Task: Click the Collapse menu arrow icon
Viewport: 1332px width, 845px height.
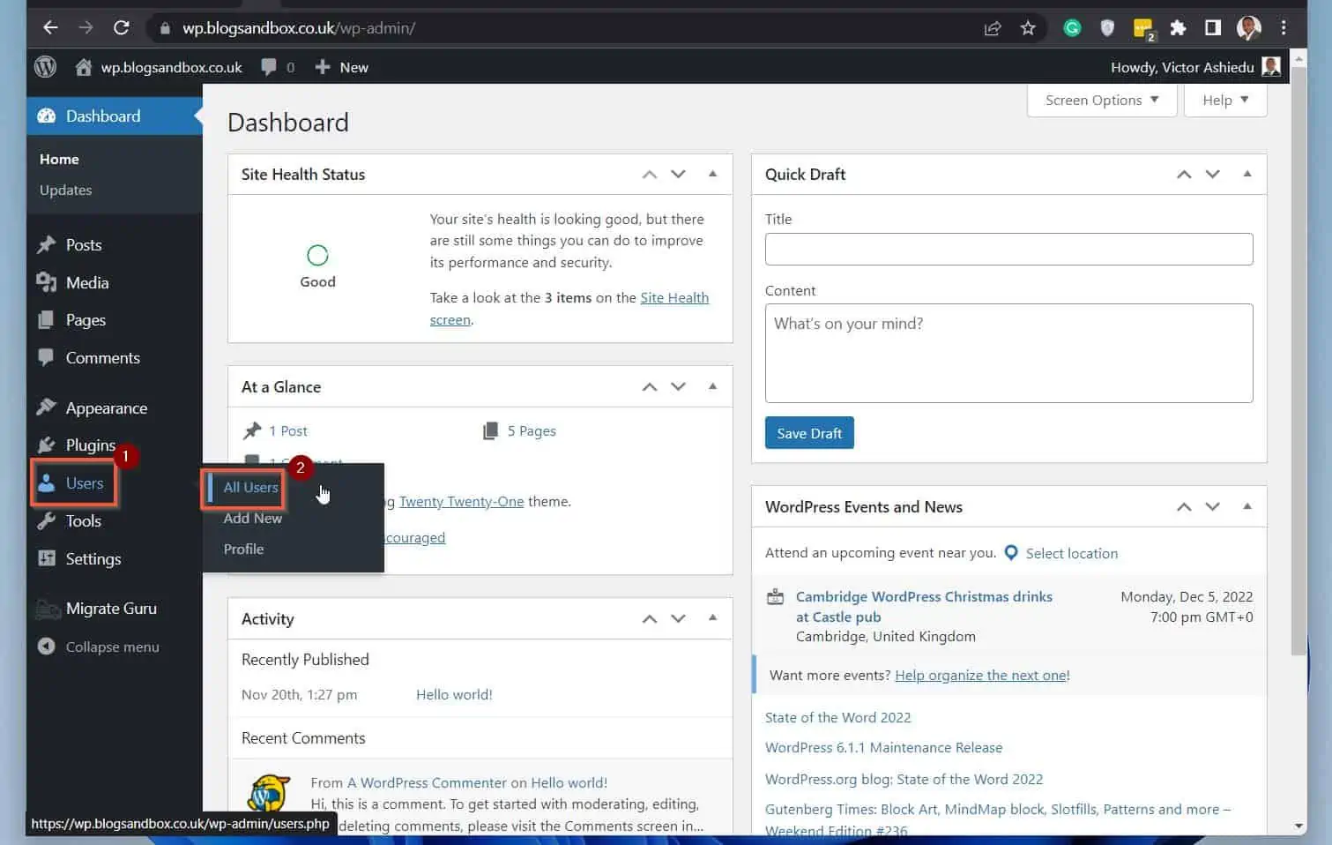Action: coord(46,647)
